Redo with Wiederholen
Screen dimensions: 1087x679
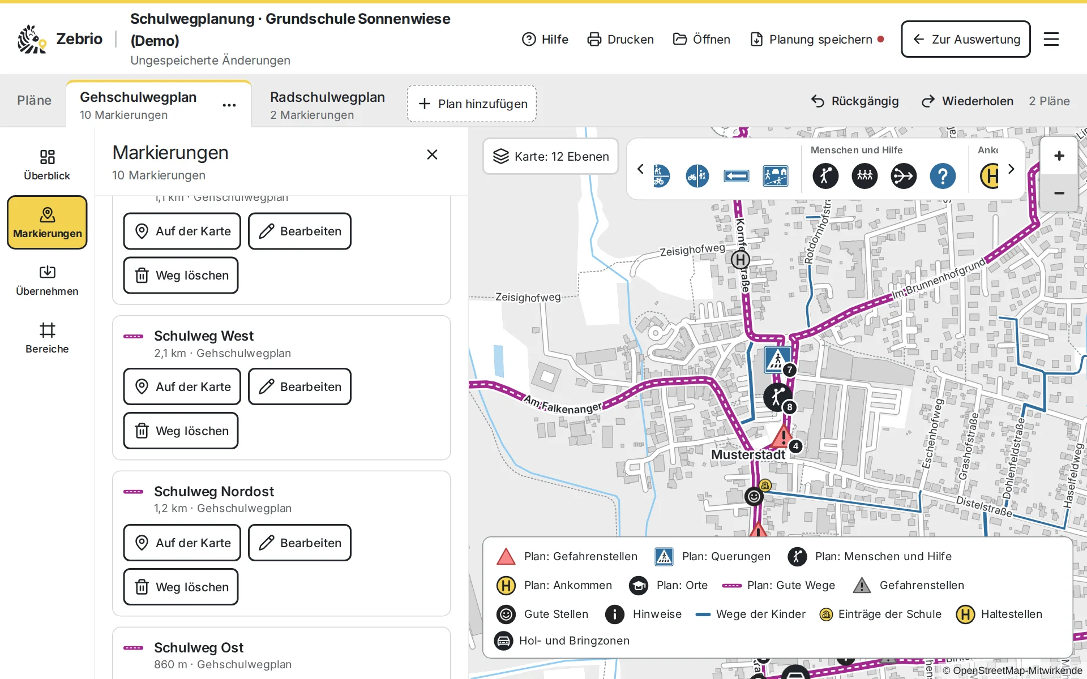coord(967,101)
